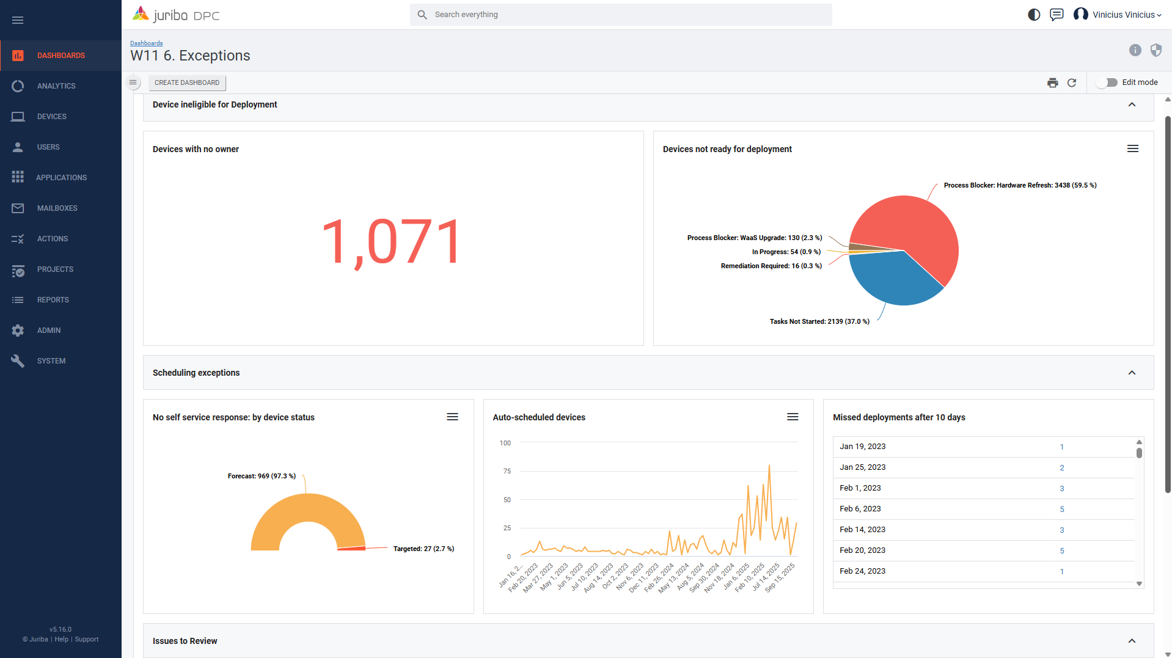
Task: Go to Analytics in sidebar
Action: 56,86
